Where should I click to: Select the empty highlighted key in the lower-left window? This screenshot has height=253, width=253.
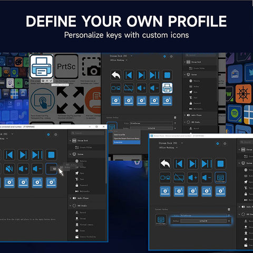tap(51, 169)
